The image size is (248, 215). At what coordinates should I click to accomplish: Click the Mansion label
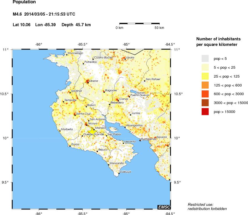[x=101, y=128]
